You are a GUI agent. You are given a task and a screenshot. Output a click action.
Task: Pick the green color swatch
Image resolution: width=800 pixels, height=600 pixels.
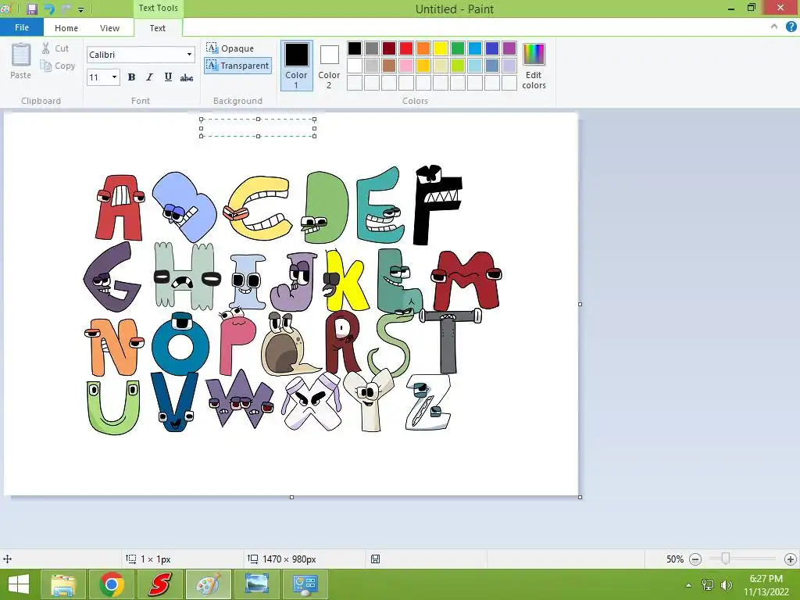point(458,48)
